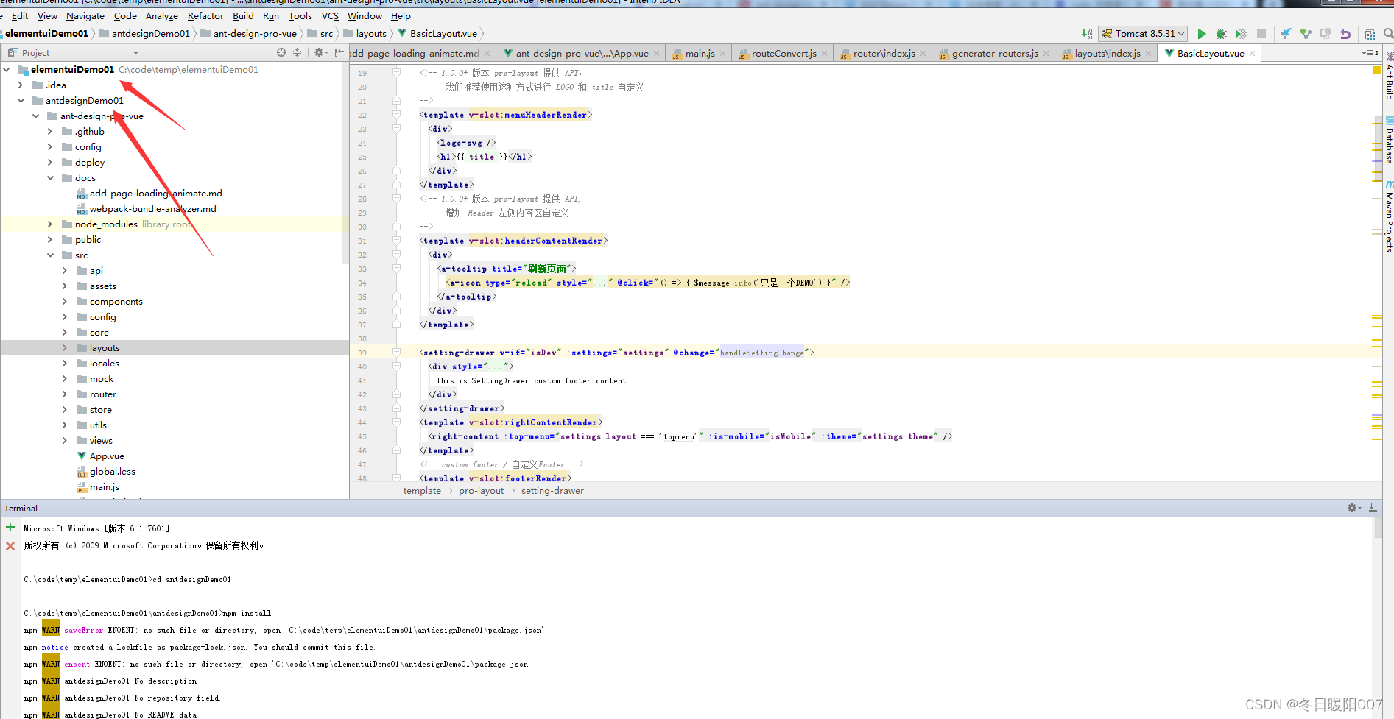Add new terminal session plus icon
The image size is (1394, 719).
pos(10,527)
